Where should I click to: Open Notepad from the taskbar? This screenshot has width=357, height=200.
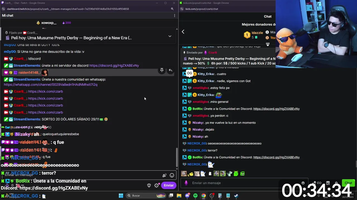(x=228, y=196)
